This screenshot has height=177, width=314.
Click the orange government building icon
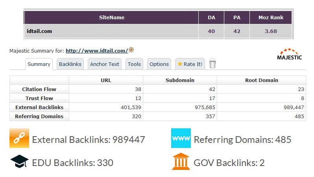[181, 162]
